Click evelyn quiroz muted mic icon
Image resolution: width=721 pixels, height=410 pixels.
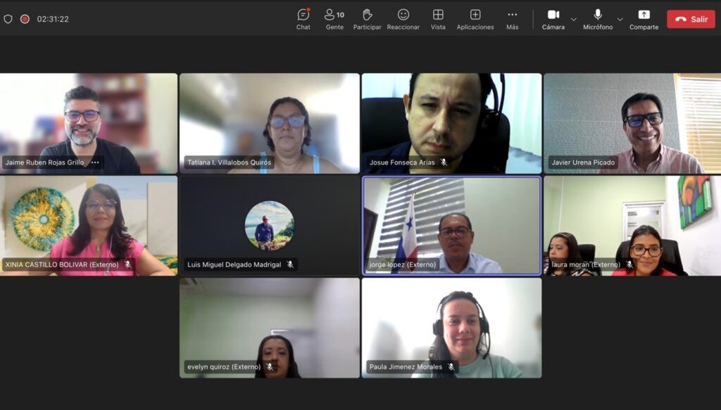(270, 367)
